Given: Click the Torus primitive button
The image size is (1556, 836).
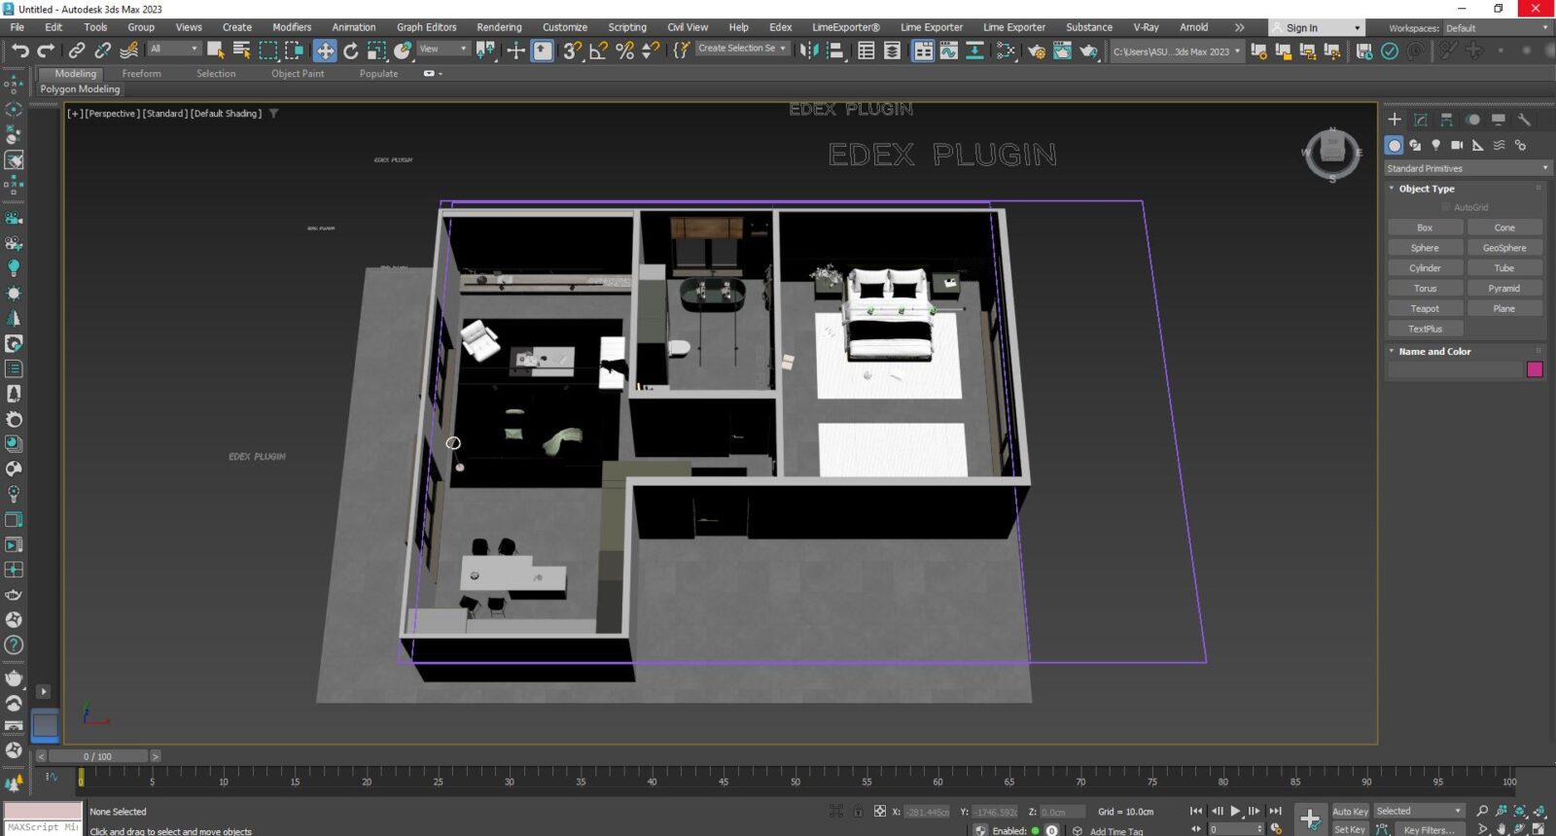Looking at the screenshot, I should (1425, 288).
